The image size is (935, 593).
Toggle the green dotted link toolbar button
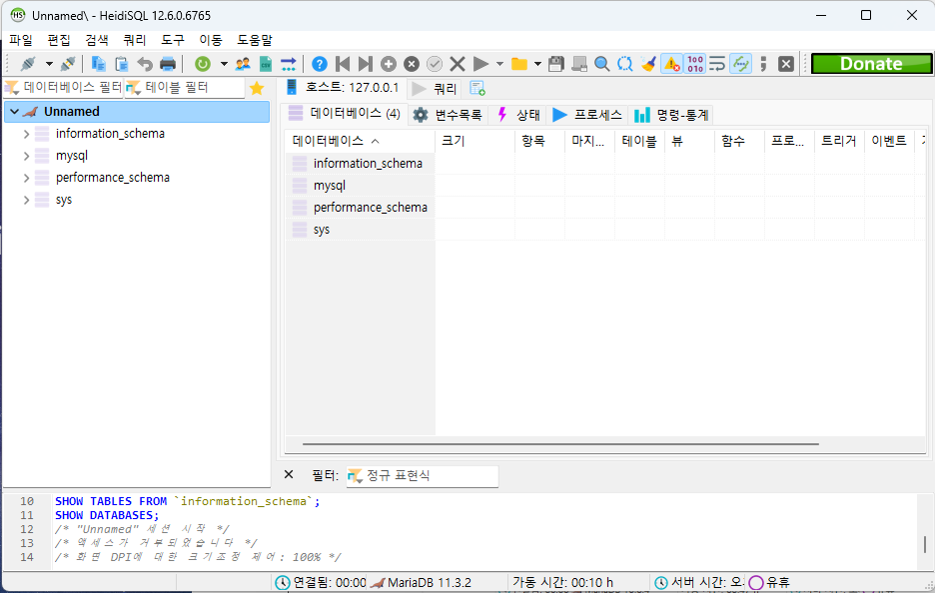point(740,64)
